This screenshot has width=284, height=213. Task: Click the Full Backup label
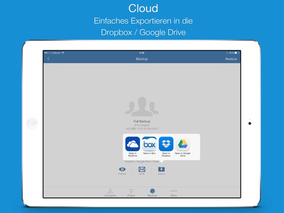[x=142, y=121]
